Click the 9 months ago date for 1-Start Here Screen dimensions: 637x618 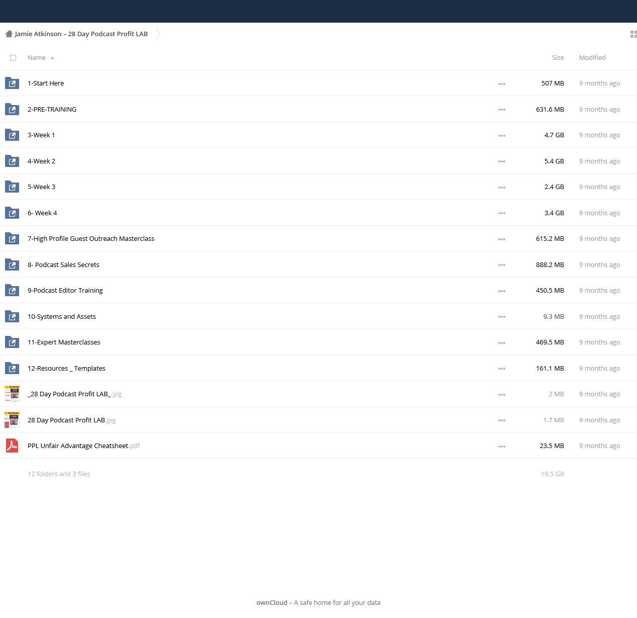pos(599,83)
